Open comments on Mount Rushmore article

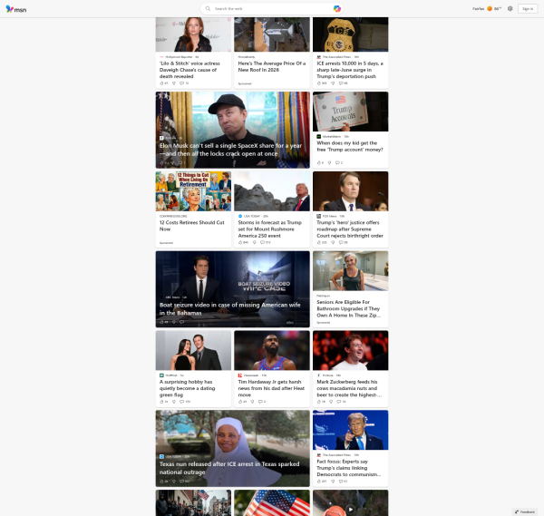pyautogui.click(x=265, y=242)
